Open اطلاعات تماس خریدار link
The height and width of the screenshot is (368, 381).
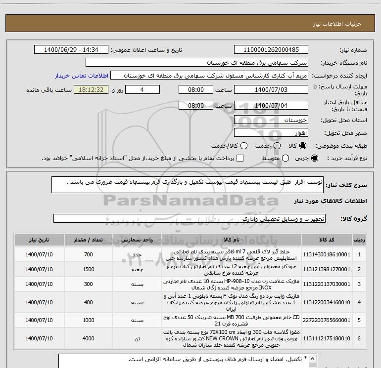coord(82,76)
